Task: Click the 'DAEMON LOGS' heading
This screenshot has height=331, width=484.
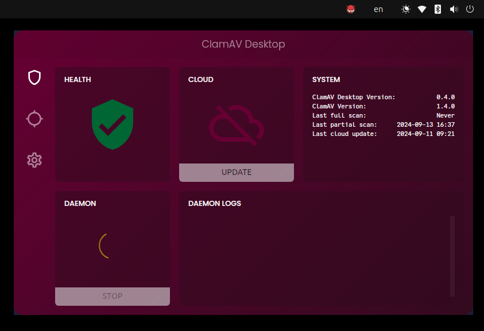Action: (215, 204)
